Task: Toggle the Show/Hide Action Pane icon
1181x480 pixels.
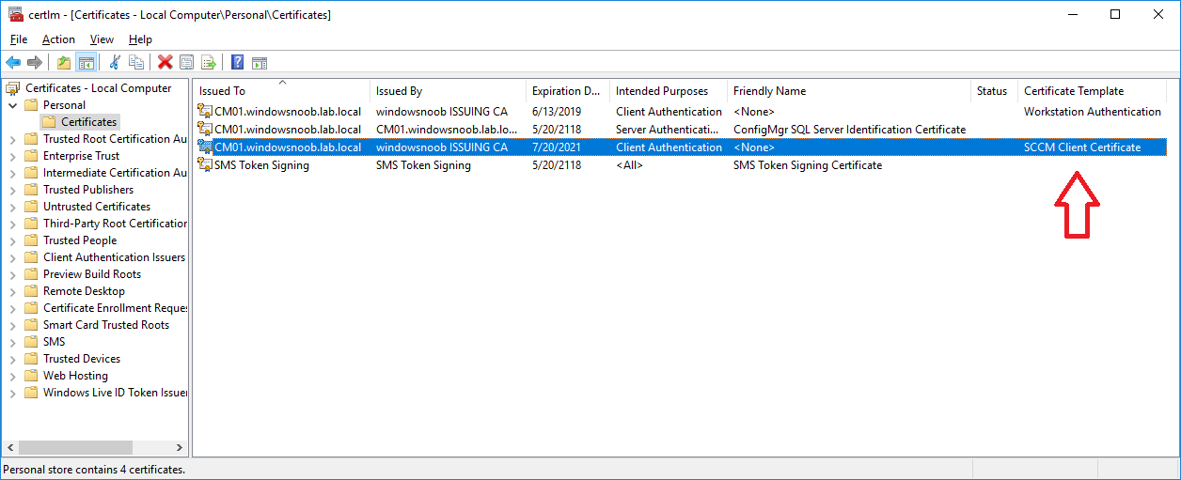Action: 260,62
